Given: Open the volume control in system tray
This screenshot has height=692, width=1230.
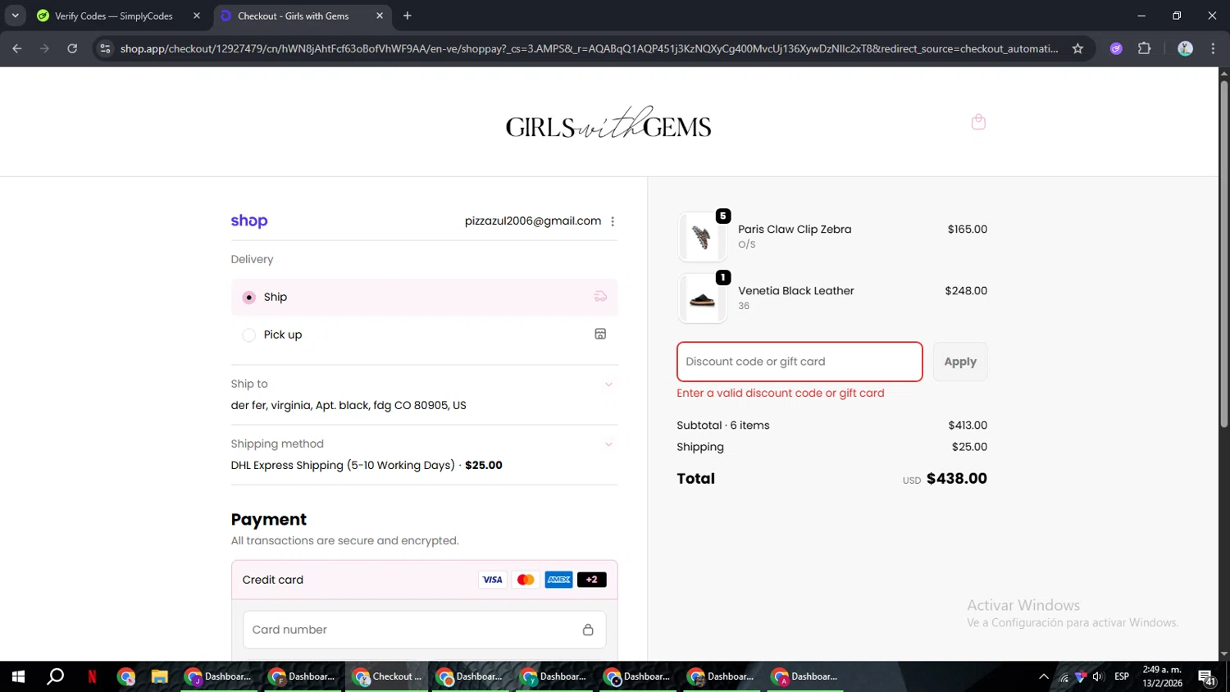Looking at the screenshot, I should tap(1098, 676).
